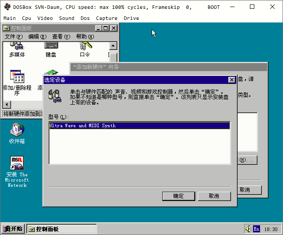The width and height of the screenshot is (283, 235).
Task: Open the 帮助(H) menu in the control panel
Action: pyautogui.click(x=85, y=37)
